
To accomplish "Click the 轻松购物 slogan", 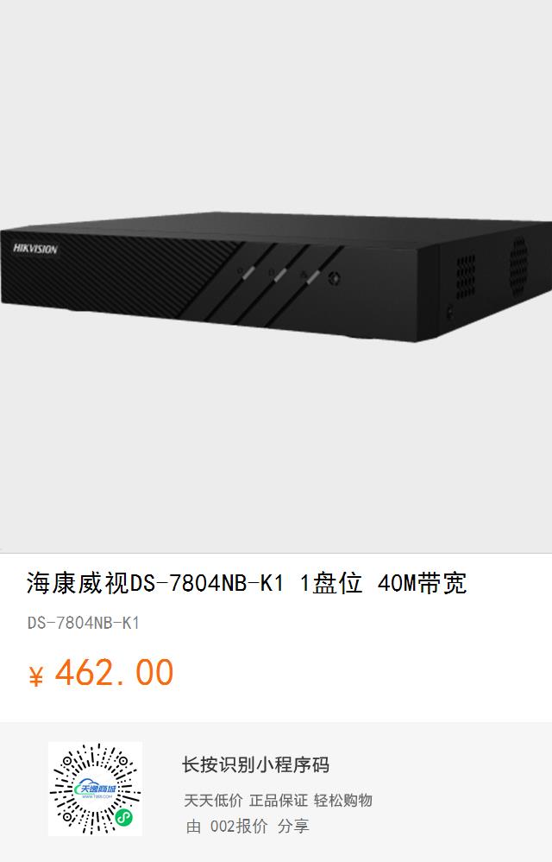I will point(343,801).
